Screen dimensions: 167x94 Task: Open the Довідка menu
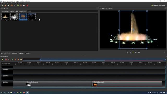point(21,3)
